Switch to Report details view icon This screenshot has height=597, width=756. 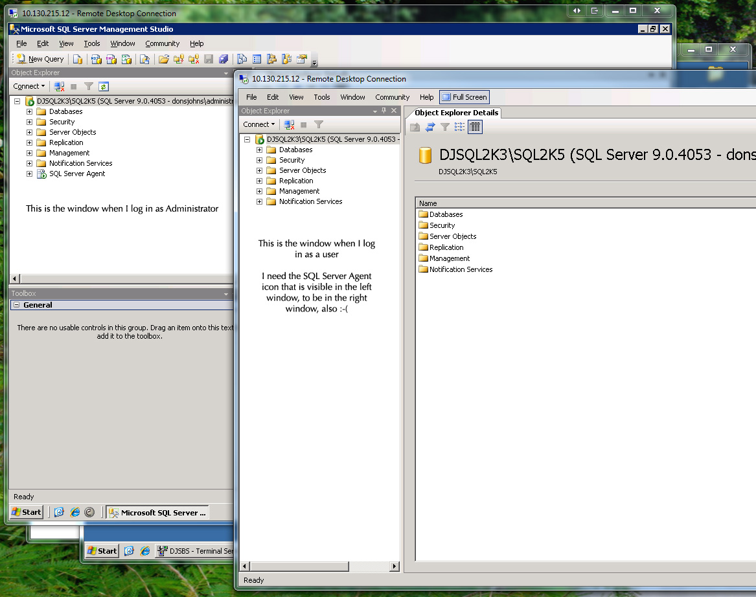(x=475, y=127)
